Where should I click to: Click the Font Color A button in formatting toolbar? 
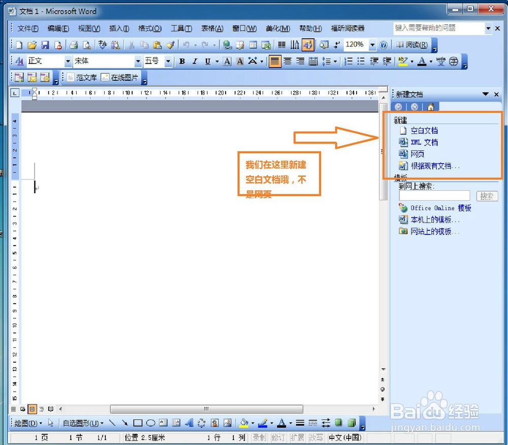(x=422, y=61)
